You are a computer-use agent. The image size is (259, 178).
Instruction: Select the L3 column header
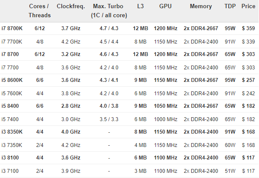(x=140, y=6)
